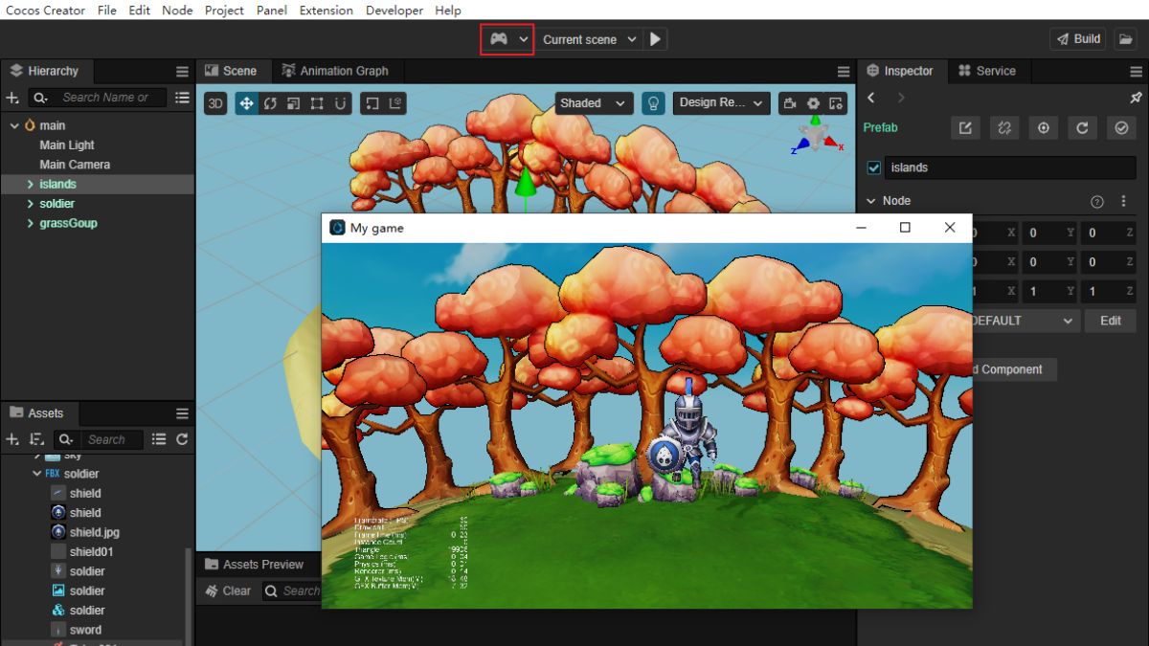The image size is (1149, 646).
Task: Toggle the scene light bulb
Action: (653, 103)
